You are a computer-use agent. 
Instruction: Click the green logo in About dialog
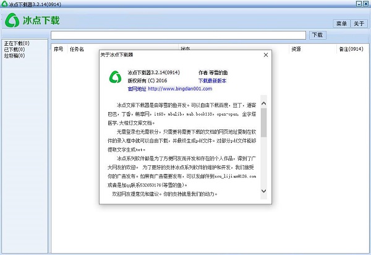click(x=115, y=77)
